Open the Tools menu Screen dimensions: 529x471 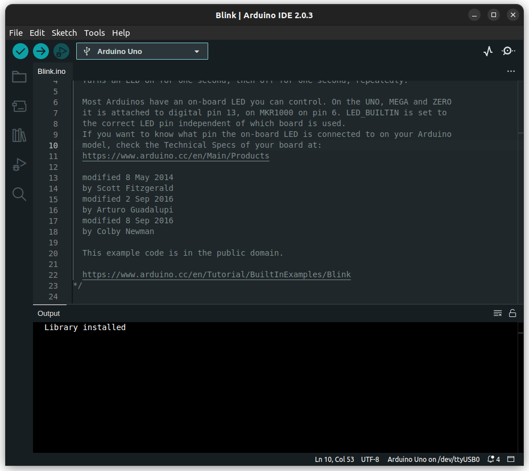tap(94, 33)
